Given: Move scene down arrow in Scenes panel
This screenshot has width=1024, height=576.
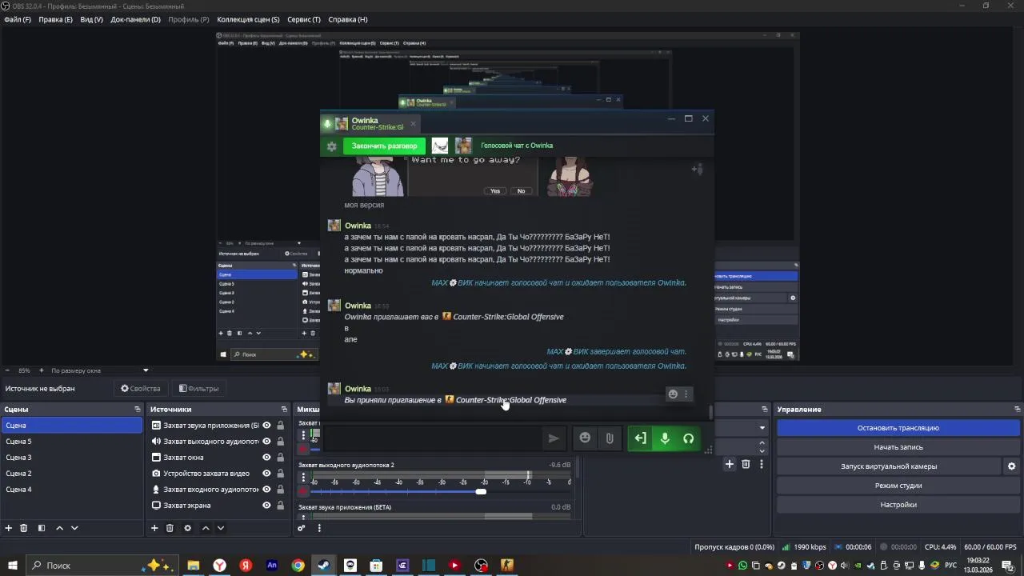Looking at the screenshot, I should click(x=74, y=528).
